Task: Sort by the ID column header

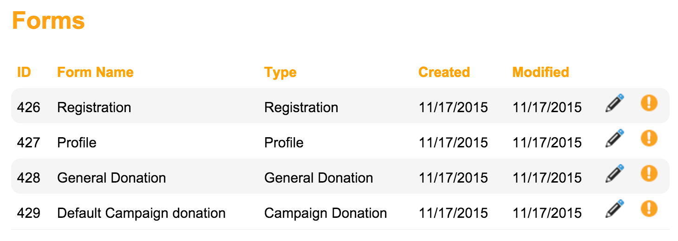Action: (24, 72)
